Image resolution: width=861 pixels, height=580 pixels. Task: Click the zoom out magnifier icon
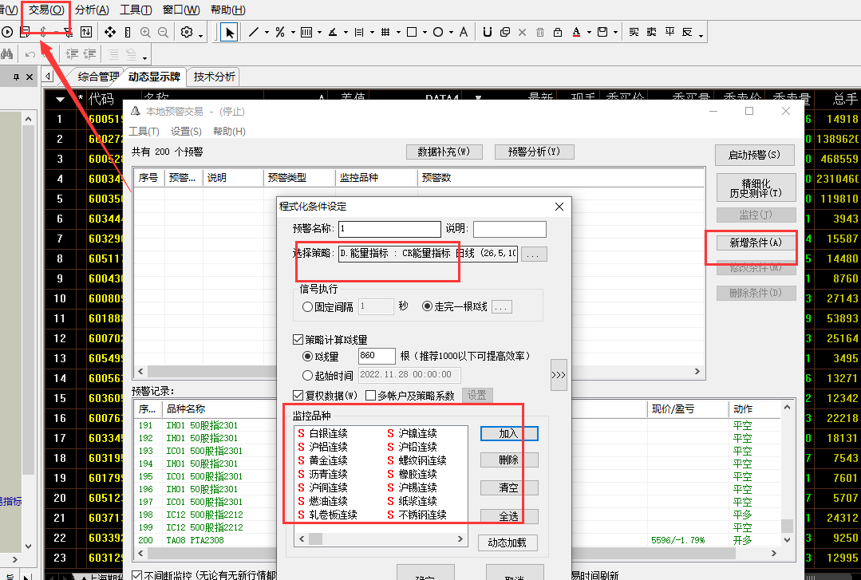tap(163, 32)
